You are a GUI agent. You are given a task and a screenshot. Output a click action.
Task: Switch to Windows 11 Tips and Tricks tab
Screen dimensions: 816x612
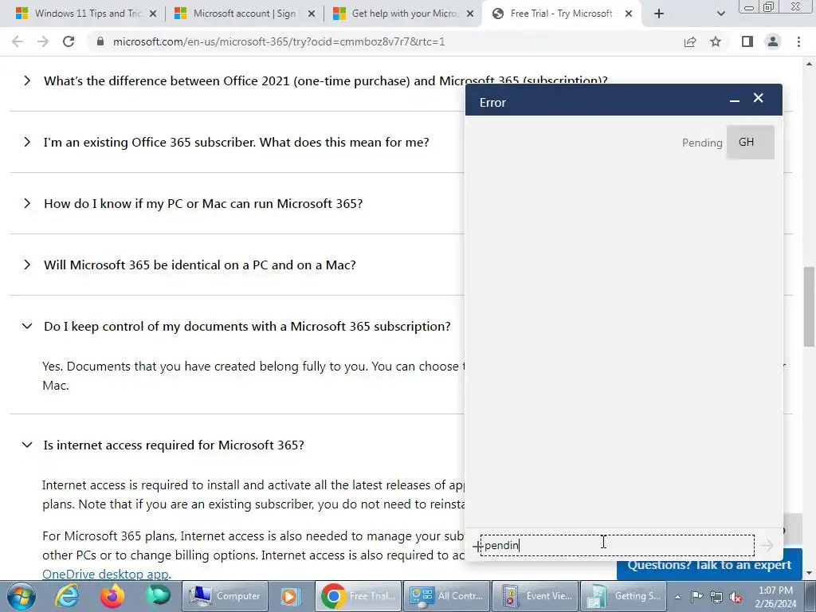(x=86, y=14)
